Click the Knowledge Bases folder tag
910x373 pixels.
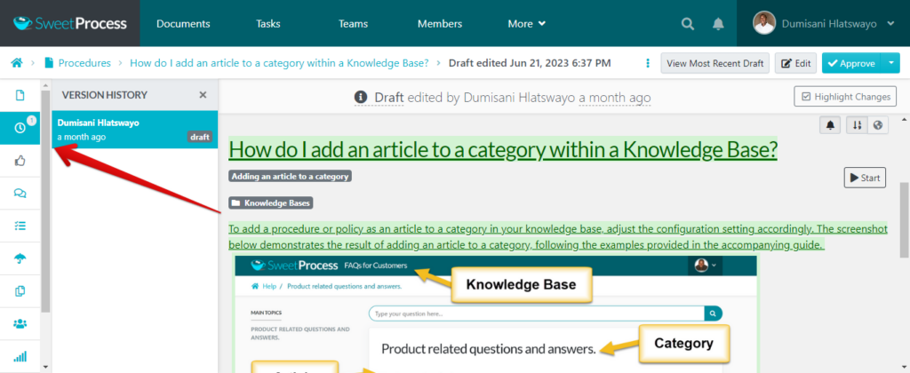pos(271,203)
